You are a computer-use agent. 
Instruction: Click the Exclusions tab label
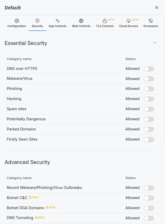coord(151,26)
